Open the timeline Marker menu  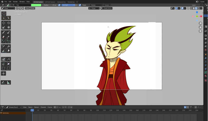tap(36, 107)
